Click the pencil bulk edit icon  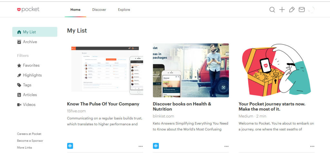pos(292,10)
